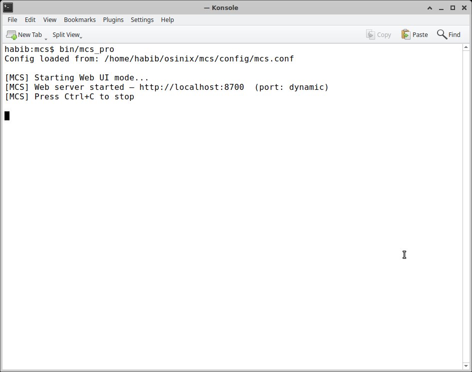472x372 pixels.
Task: Click the line 'Starting Web UI mode...'
Action: 91,78
